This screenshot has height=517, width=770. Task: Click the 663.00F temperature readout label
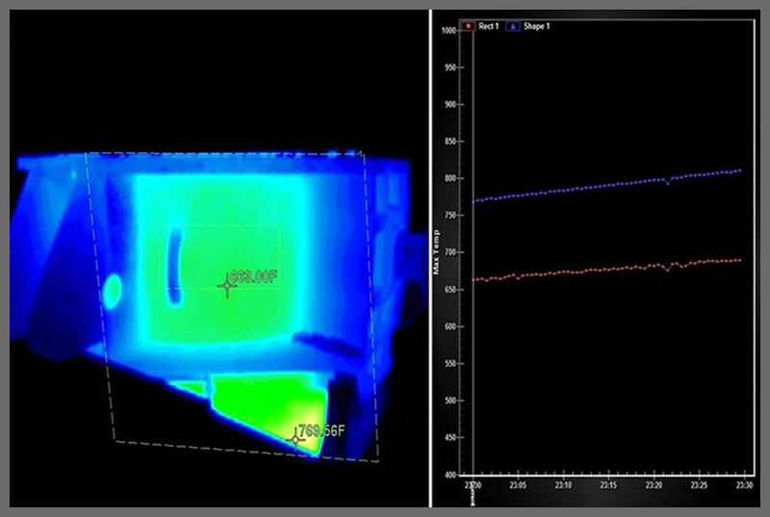coord(253,277)
